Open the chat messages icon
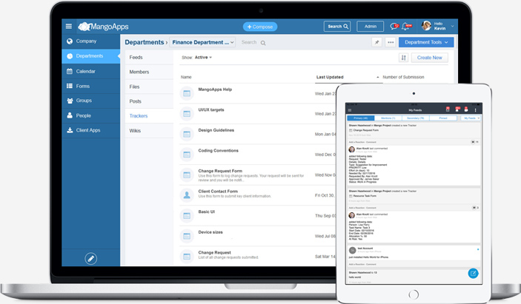The width and height of the screenshot is (521, 304). pos(394,26)
